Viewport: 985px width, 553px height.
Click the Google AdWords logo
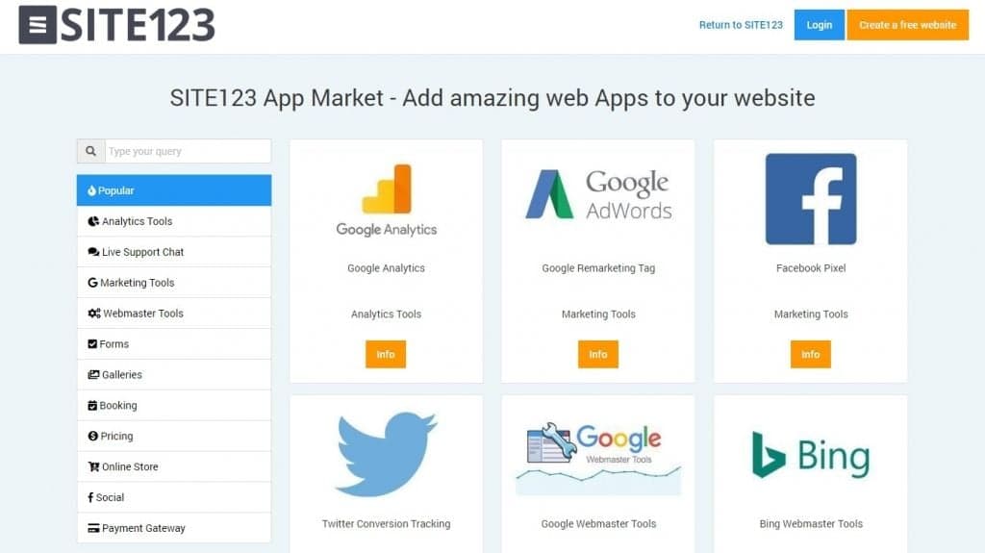(x=598, y=195)
